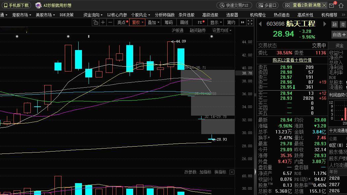The width and height of the screenshot is (347, 195).
Task: Add stock via 自选+ button
Action: [x=339, y=35]
